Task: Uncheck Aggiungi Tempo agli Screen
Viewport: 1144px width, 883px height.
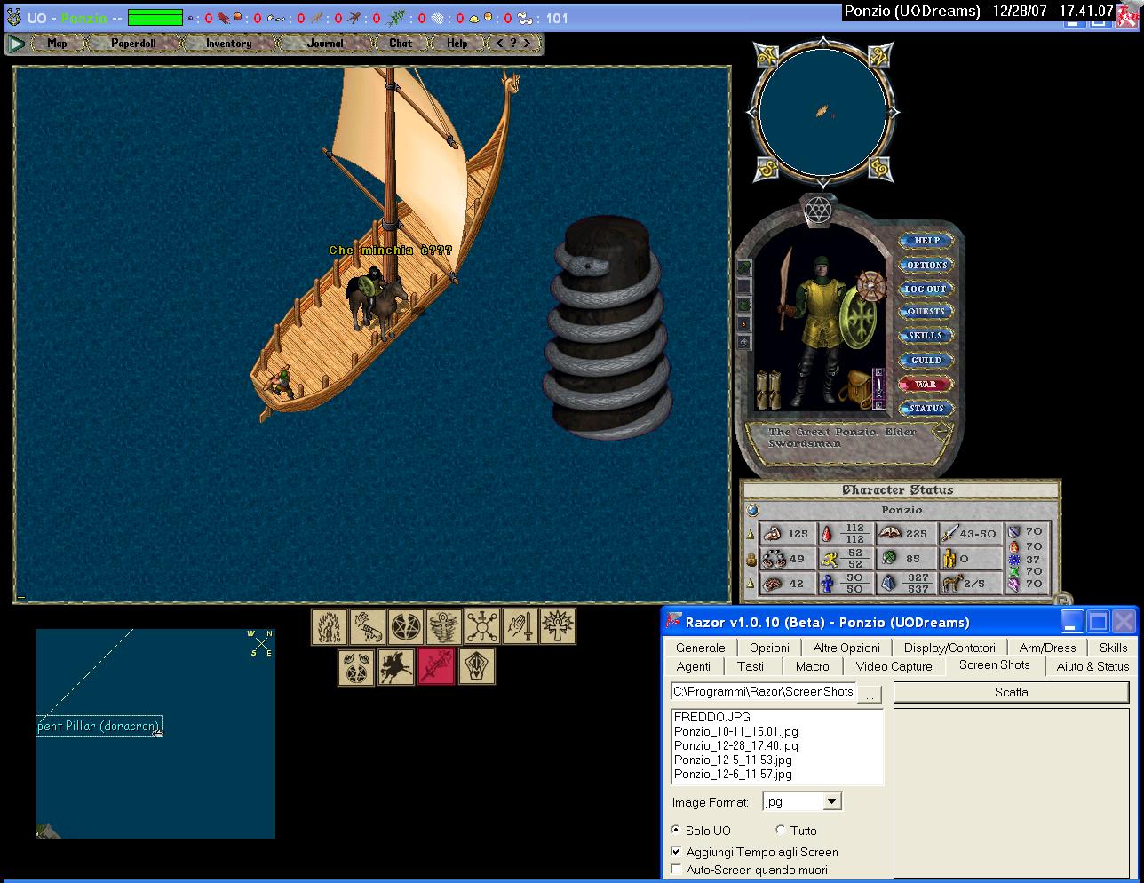Action: [x=677, y=852]
